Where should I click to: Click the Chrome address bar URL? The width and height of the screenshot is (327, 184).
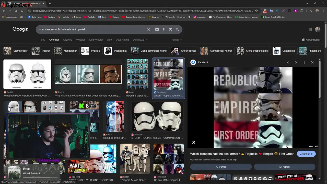143,11
